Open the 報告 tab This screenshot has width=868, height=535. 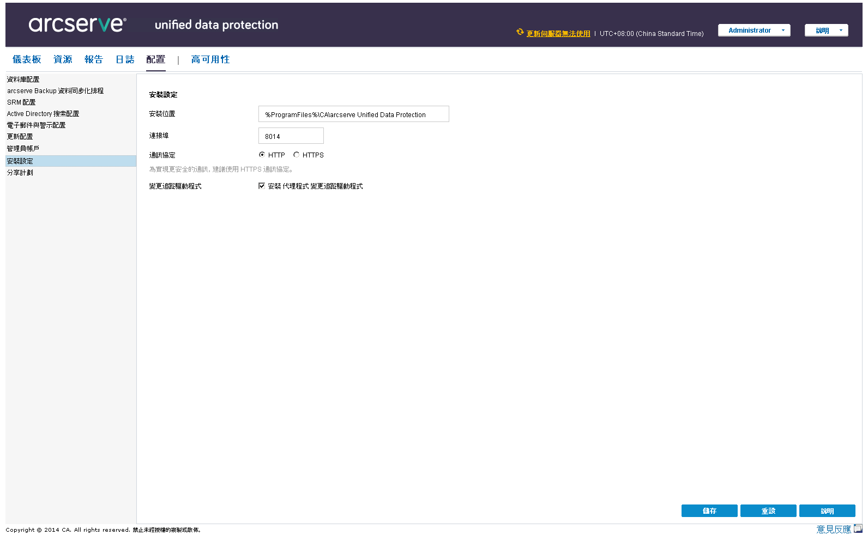[94, 59]
